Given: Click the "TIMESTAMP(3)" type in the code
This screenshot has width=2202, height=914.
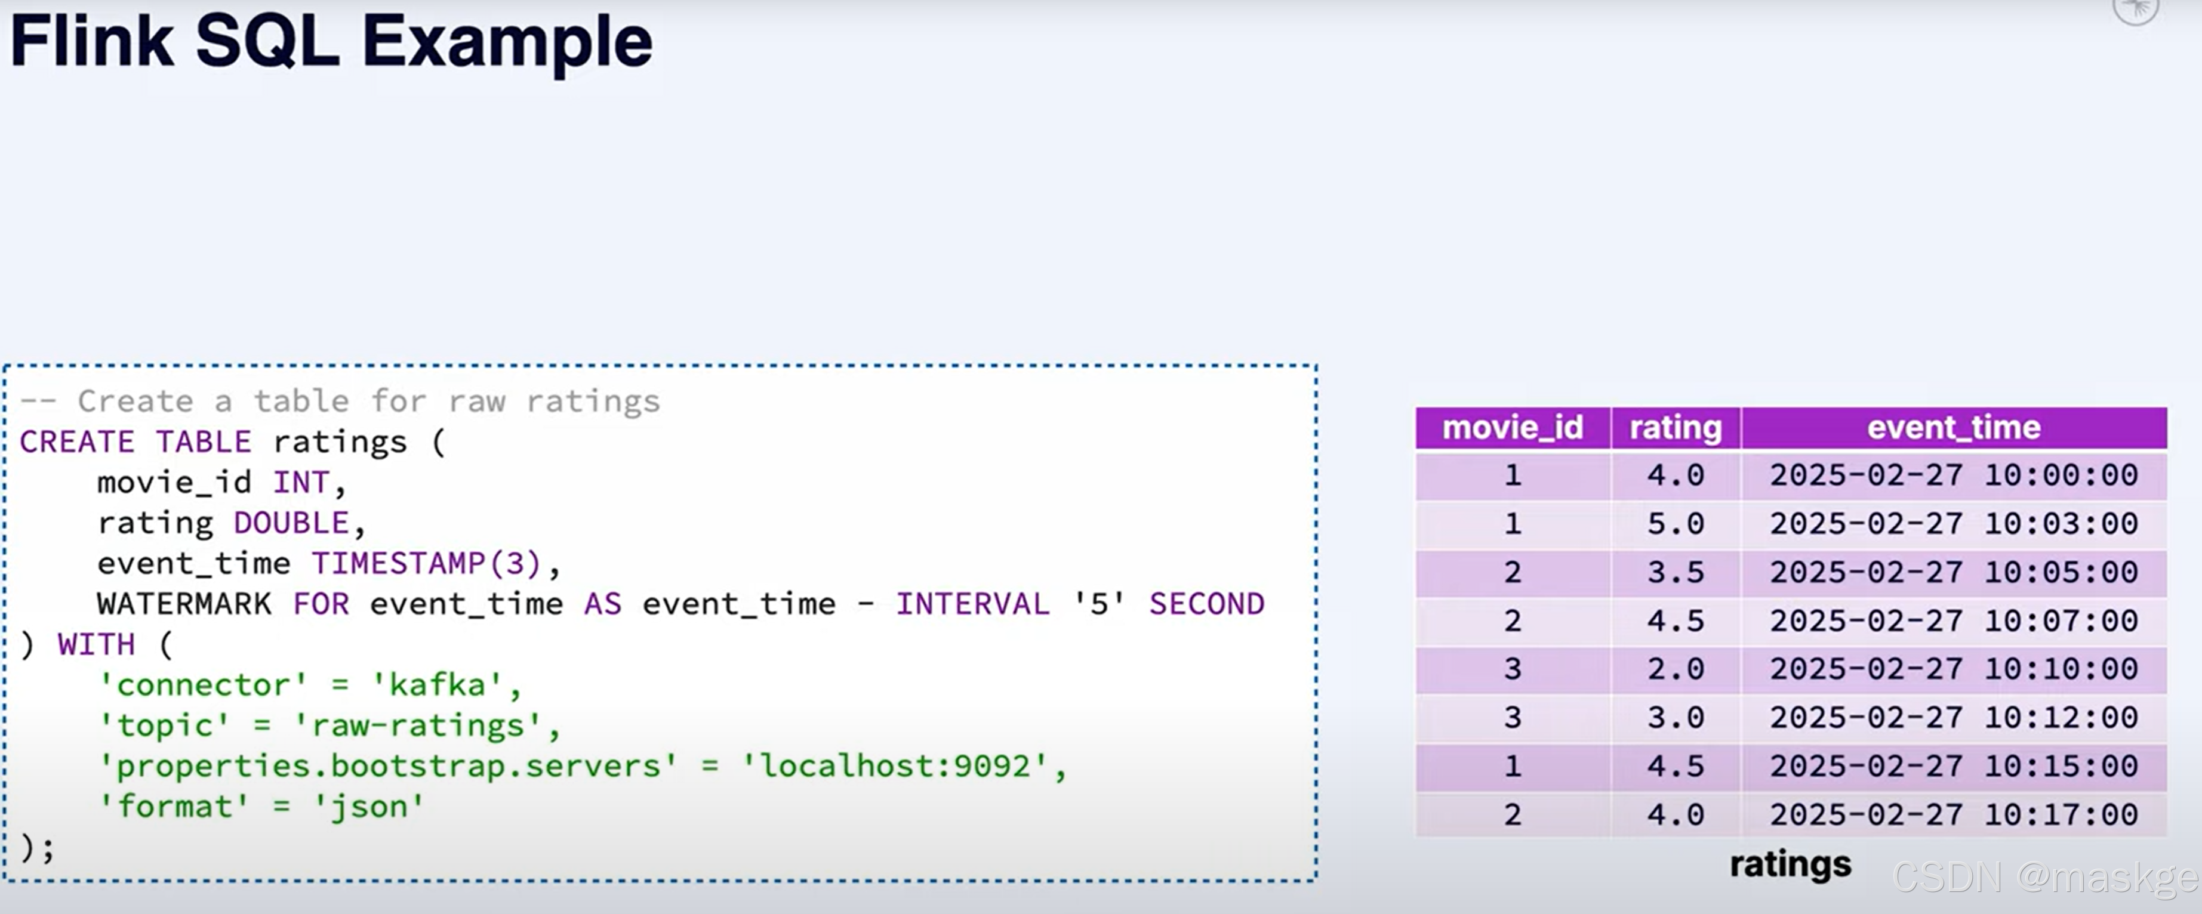Looking at the screenshot, I should (x=427, y=564).
